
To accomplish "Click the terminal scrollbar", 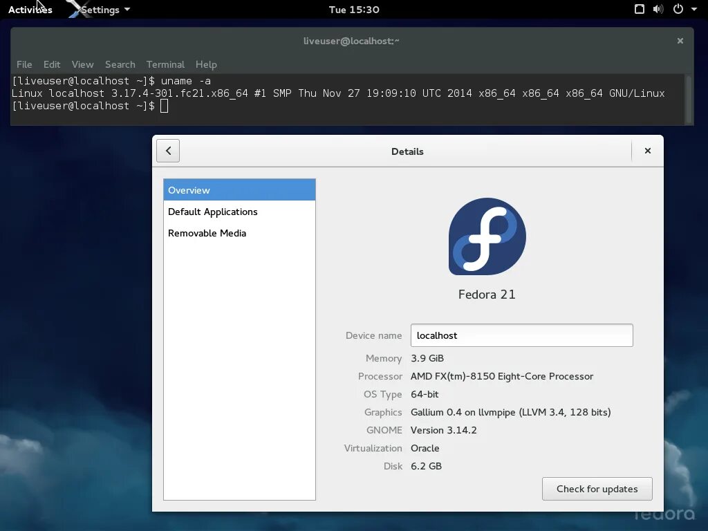I will click(x=689, y=100).
